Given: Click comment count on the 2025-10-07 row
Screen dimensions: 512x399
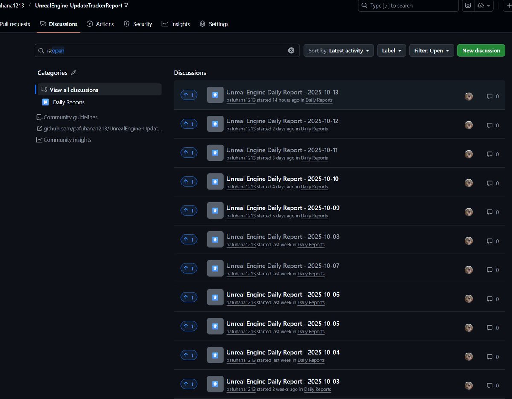Looking at the screenshot, I should click(493, 270).
